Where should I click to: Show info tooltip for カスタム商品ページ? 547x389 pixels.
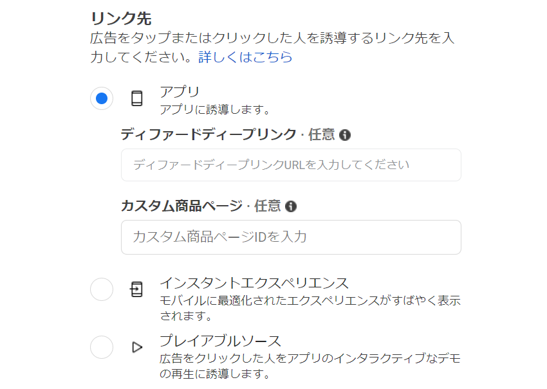[291, 206]
